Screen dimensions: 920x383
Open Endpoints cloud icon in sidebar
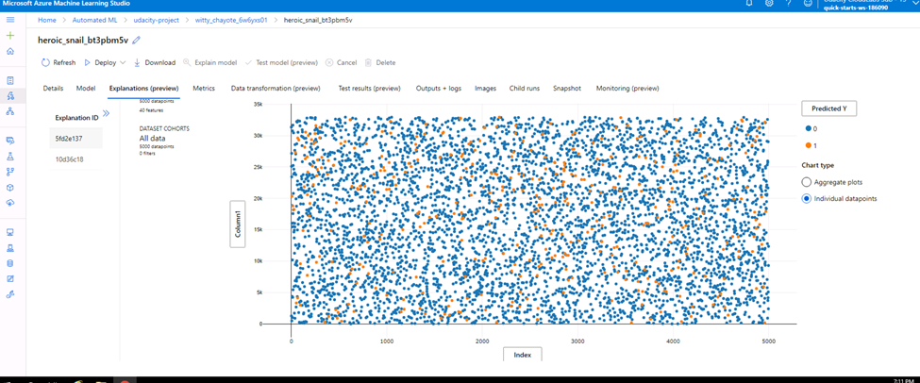(x=10, y=203)
